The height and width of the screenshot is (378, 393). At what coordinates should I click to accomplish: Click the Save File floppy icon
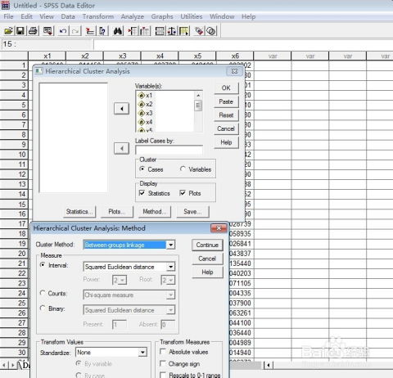coord(20,31)
